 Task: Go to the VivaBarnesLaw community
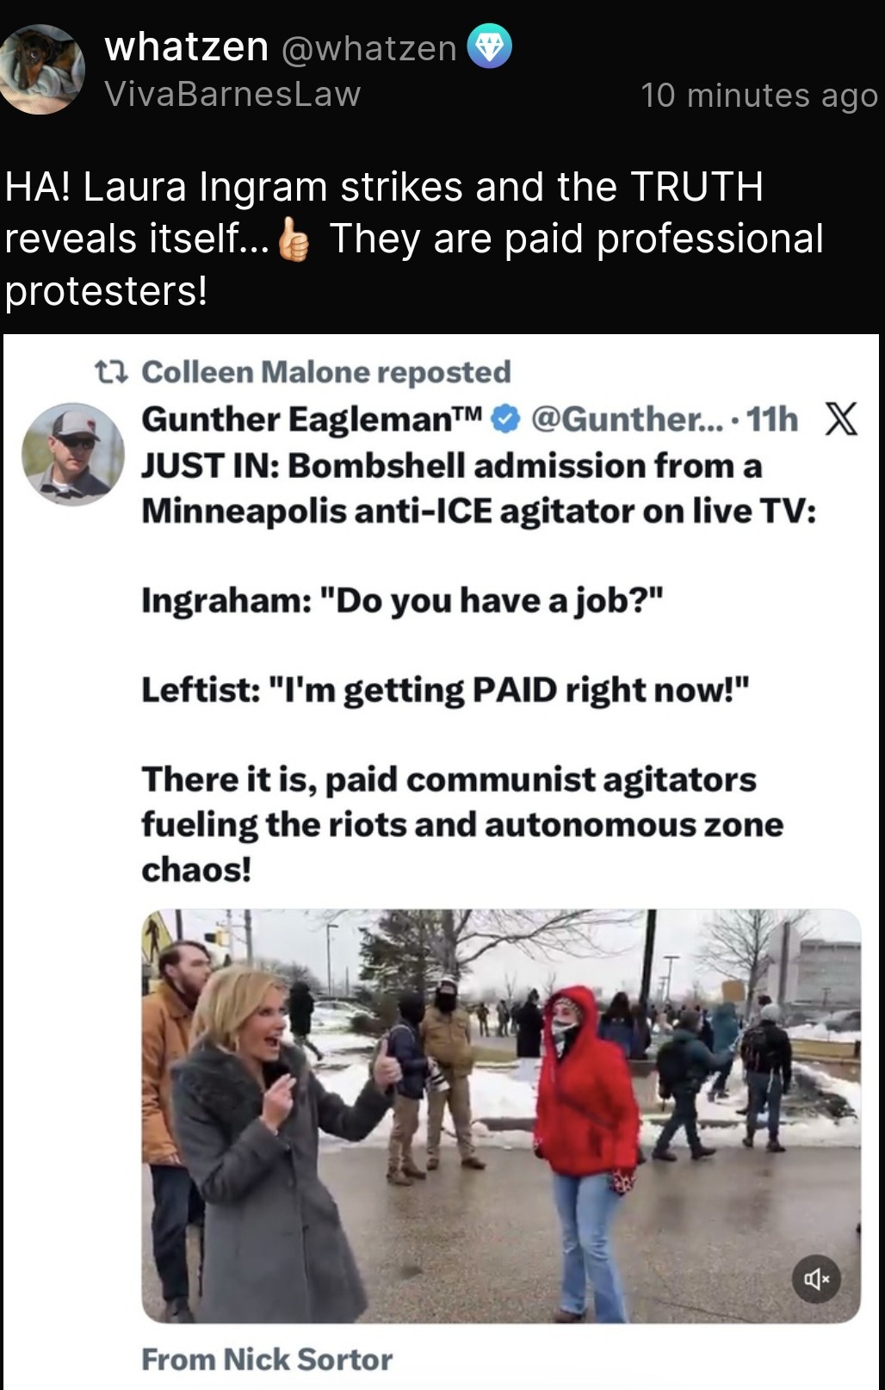coord(232,94)
